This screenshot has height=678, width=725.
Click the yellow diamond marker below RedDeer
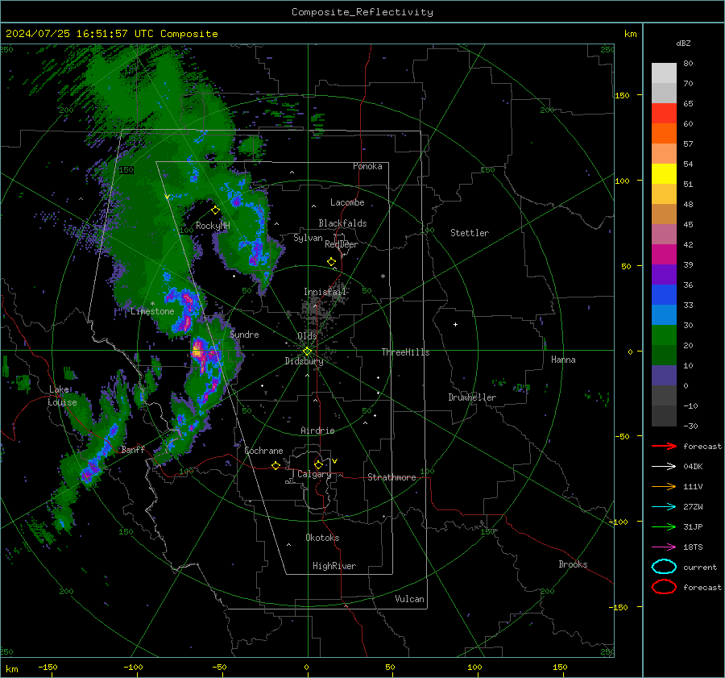coord(331,262)
